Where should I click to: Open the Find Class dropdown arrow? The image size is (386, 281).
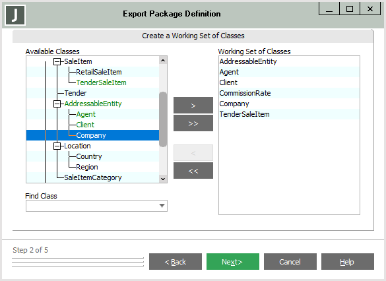[x=162, y=206]
